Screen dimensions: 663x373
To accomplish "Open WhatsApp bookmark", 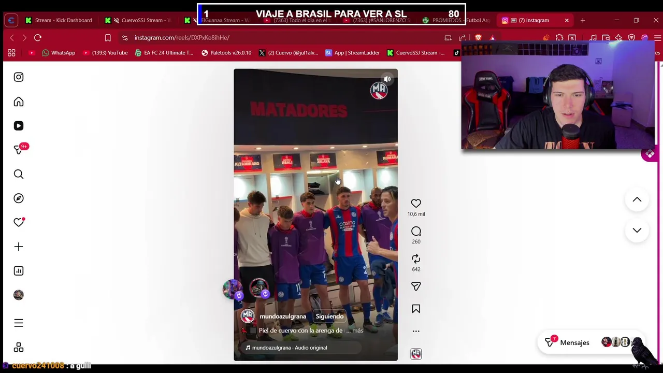I will 59,53.
